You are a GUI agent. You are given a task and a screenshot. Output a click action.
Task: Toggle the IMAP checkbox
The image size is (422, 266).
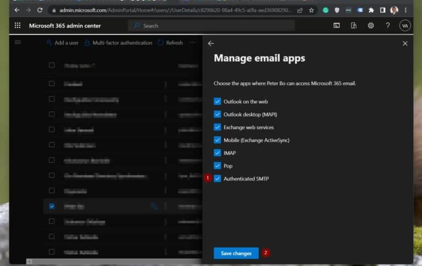coord(217,153)
